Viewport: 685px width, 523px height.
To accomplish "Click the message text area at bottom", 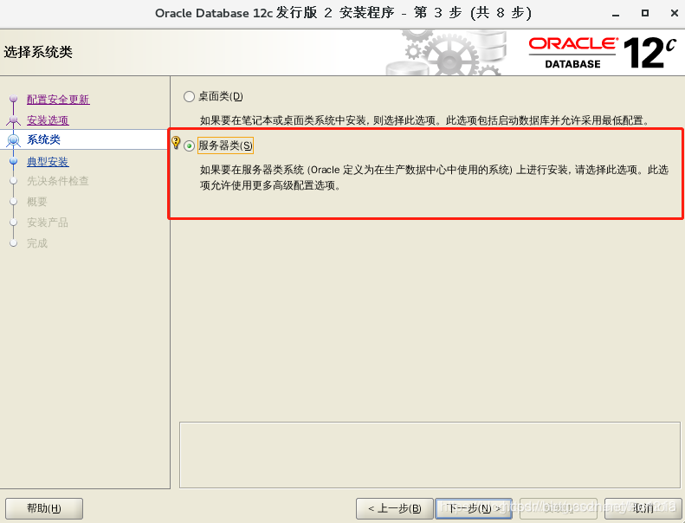I will 430,455.
